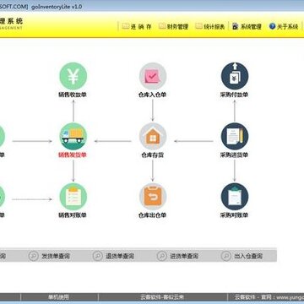
Task: Open the 采购进货单 document and pencil icon
Action: (x=235, y=136)
